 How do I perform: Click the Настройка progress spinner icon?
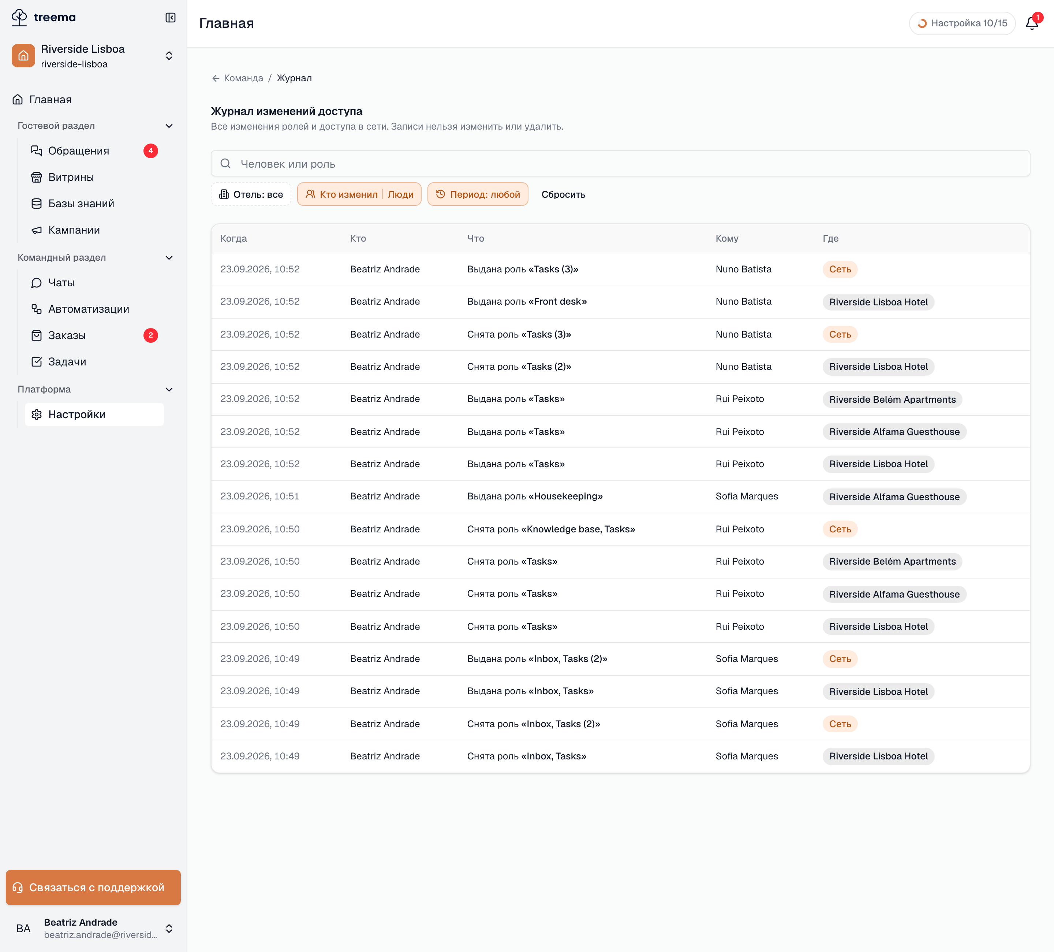point(922,23)
